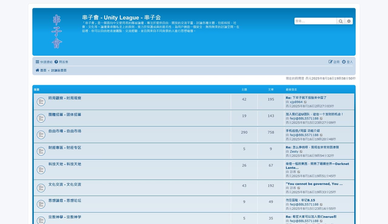Open 團體招募 forum
The image size is (388, 224).
coord(65,115)
